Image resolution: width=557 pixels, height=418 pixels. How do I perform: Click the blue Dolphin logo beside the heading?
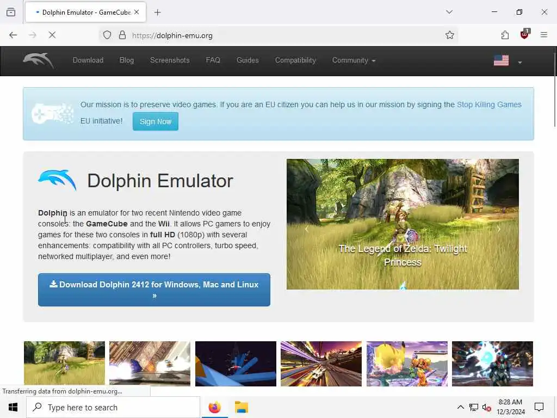click(57, 180)
